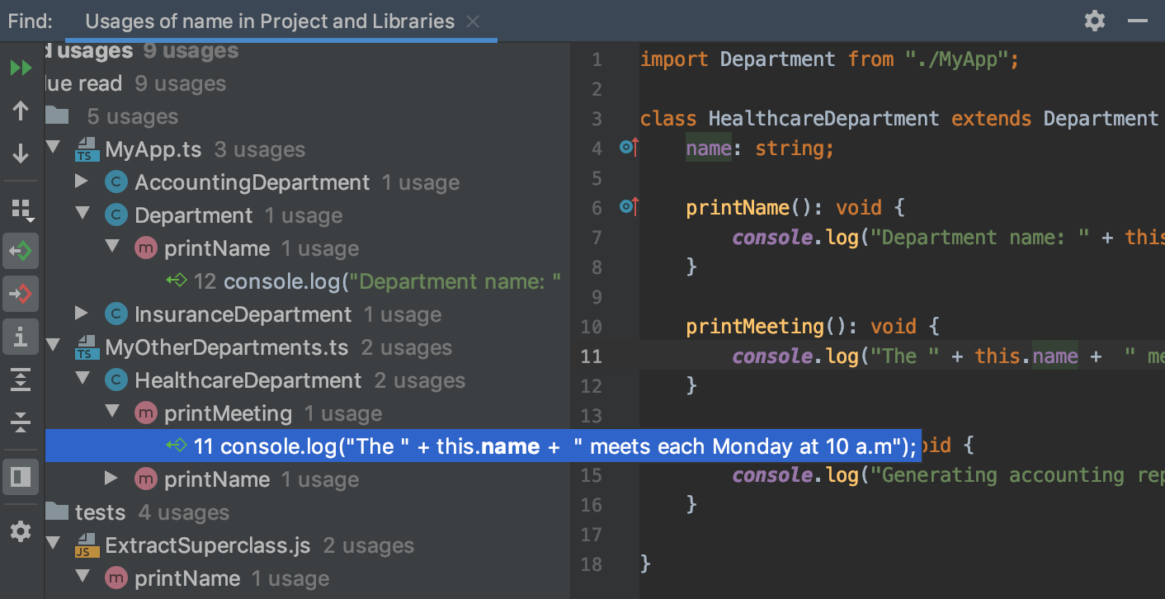Viewport: 1165px width, 599px height.
Task: Expand the AccountingDepartment node
Action: coord(81,182)
